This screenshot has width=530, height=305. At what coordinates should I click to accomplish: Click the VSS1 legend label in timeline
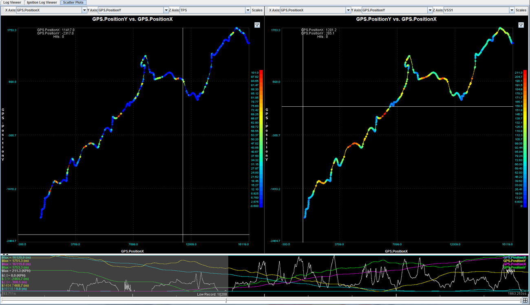tap(511, 270)
